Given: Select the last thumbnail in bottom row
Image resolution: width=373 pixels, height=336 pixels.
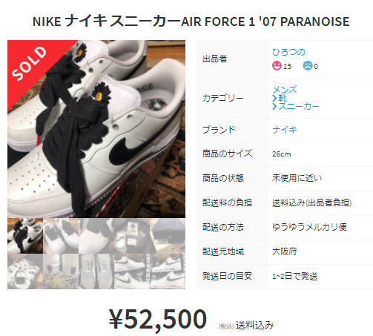Looking at the screenshot, I should [x=168, y=271].
